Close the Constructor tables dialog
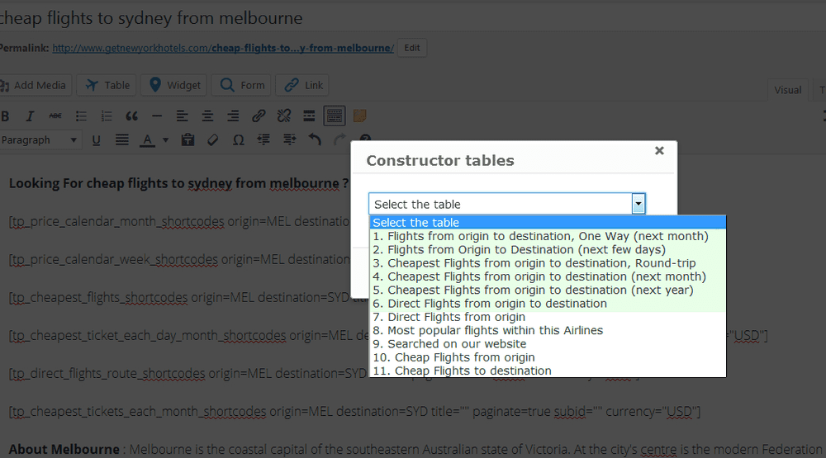This screenshot has height=458, width=826. click(659, 150)
